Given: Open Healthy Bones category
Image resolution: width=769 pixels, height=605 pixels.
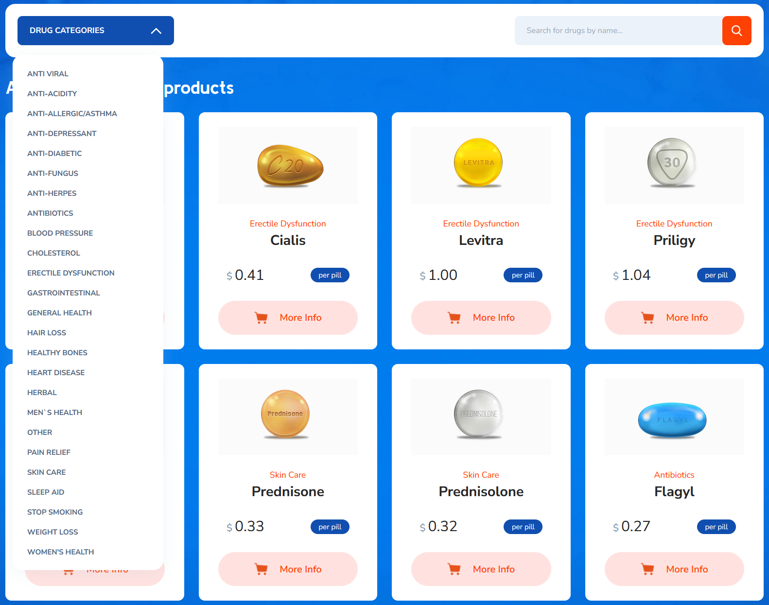Looking at the screenshot, I should click(57, 353).
